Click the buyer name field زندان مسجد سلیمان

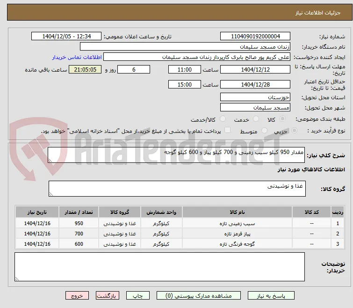point(185,47)
